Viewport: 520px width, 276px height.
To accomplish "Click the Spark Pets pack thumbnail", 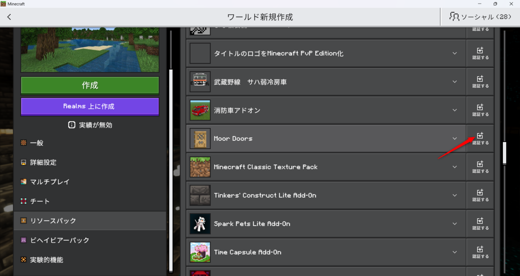I will [x=200, y=224].
